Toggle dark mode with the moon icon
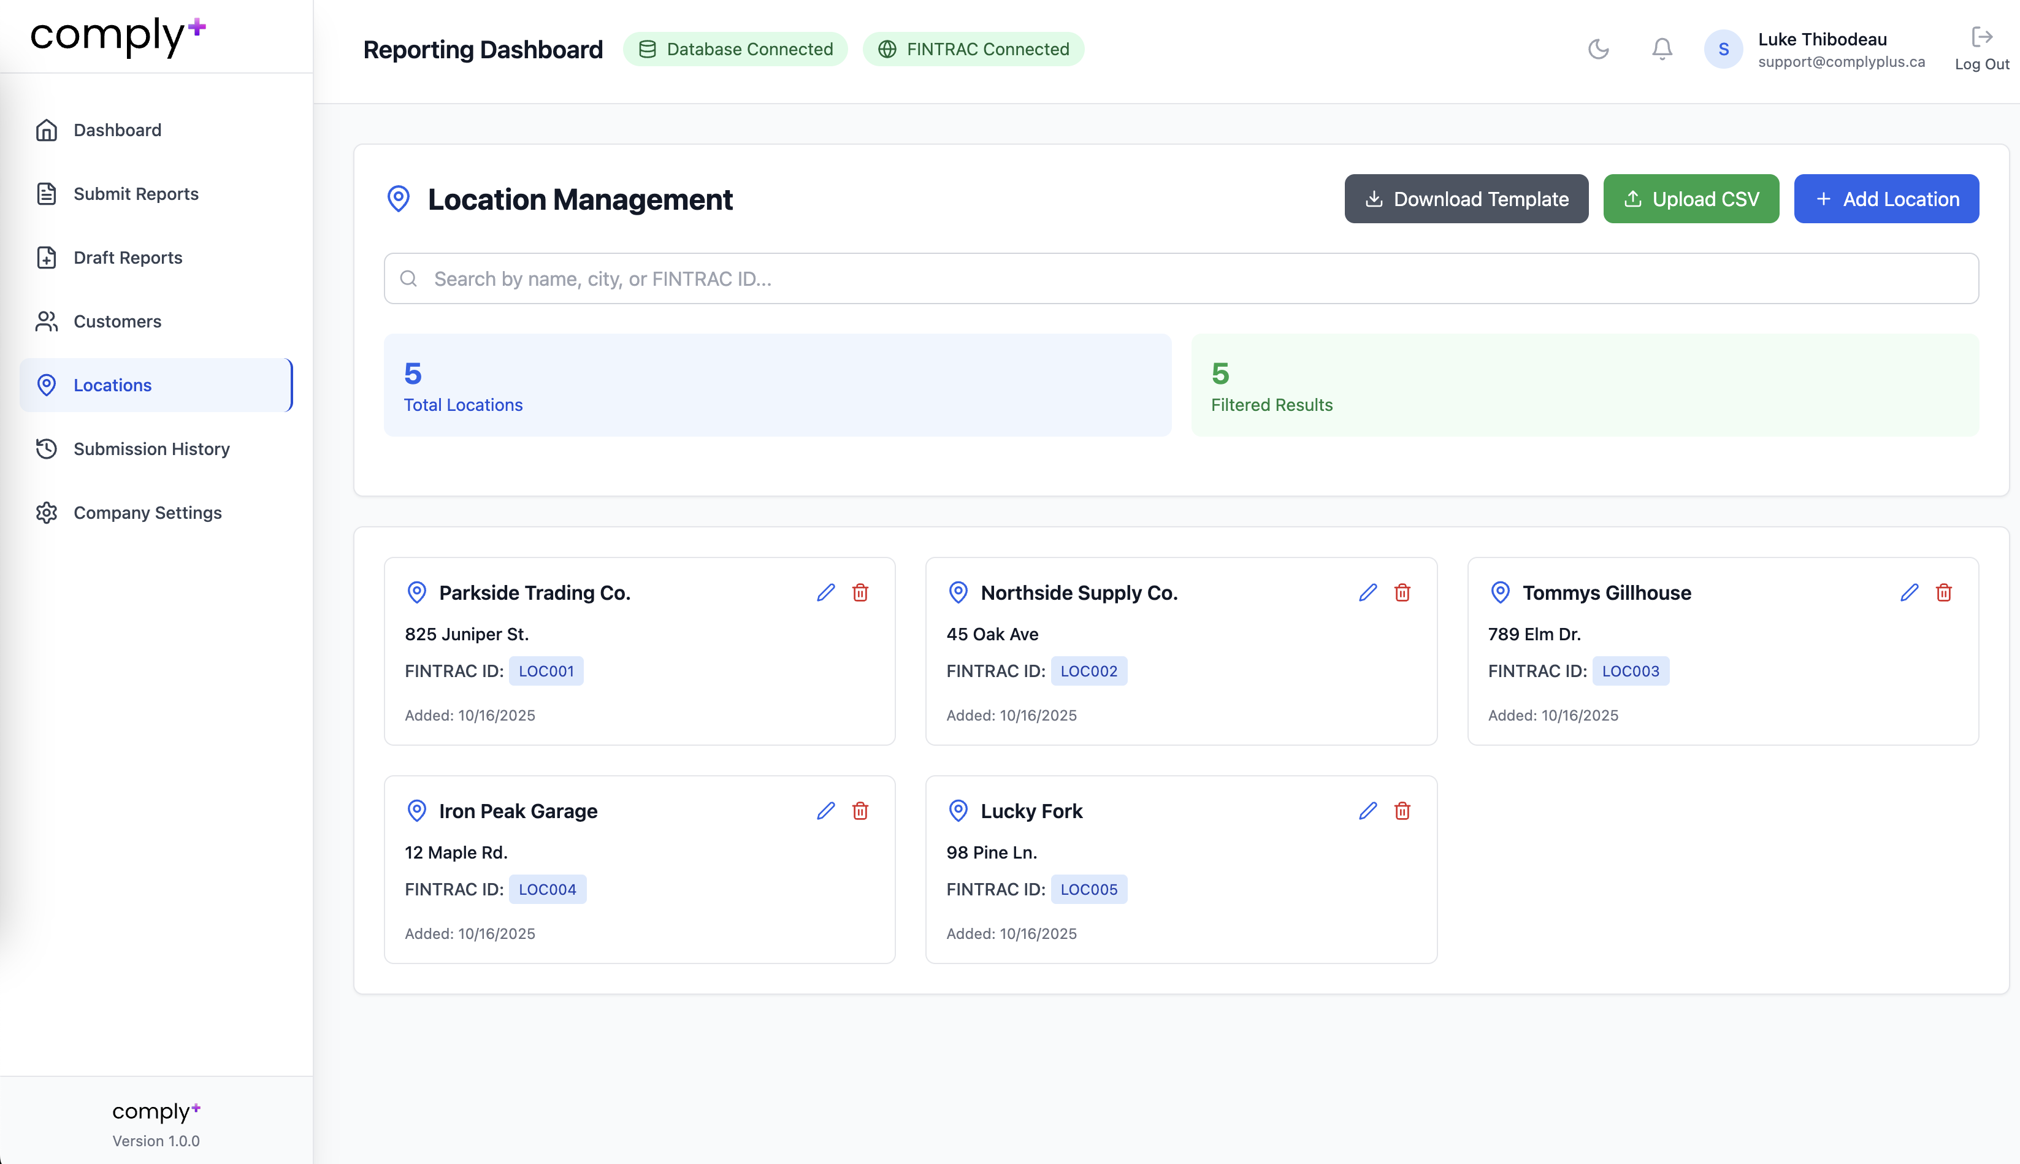This screenshot has height=1164, width=2020. (1599, 49)
